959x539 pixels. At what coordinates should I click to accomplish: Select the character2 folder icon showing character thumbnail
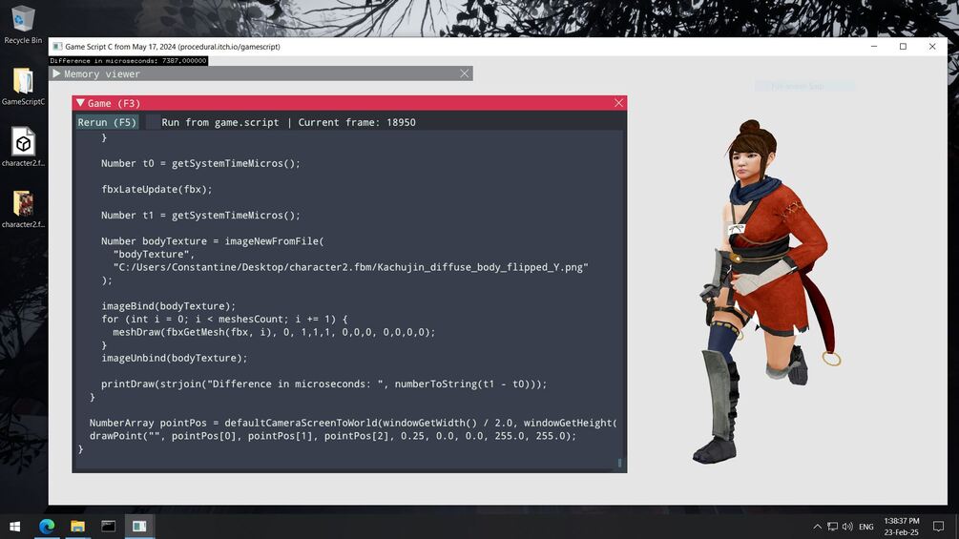click(23, 209)
